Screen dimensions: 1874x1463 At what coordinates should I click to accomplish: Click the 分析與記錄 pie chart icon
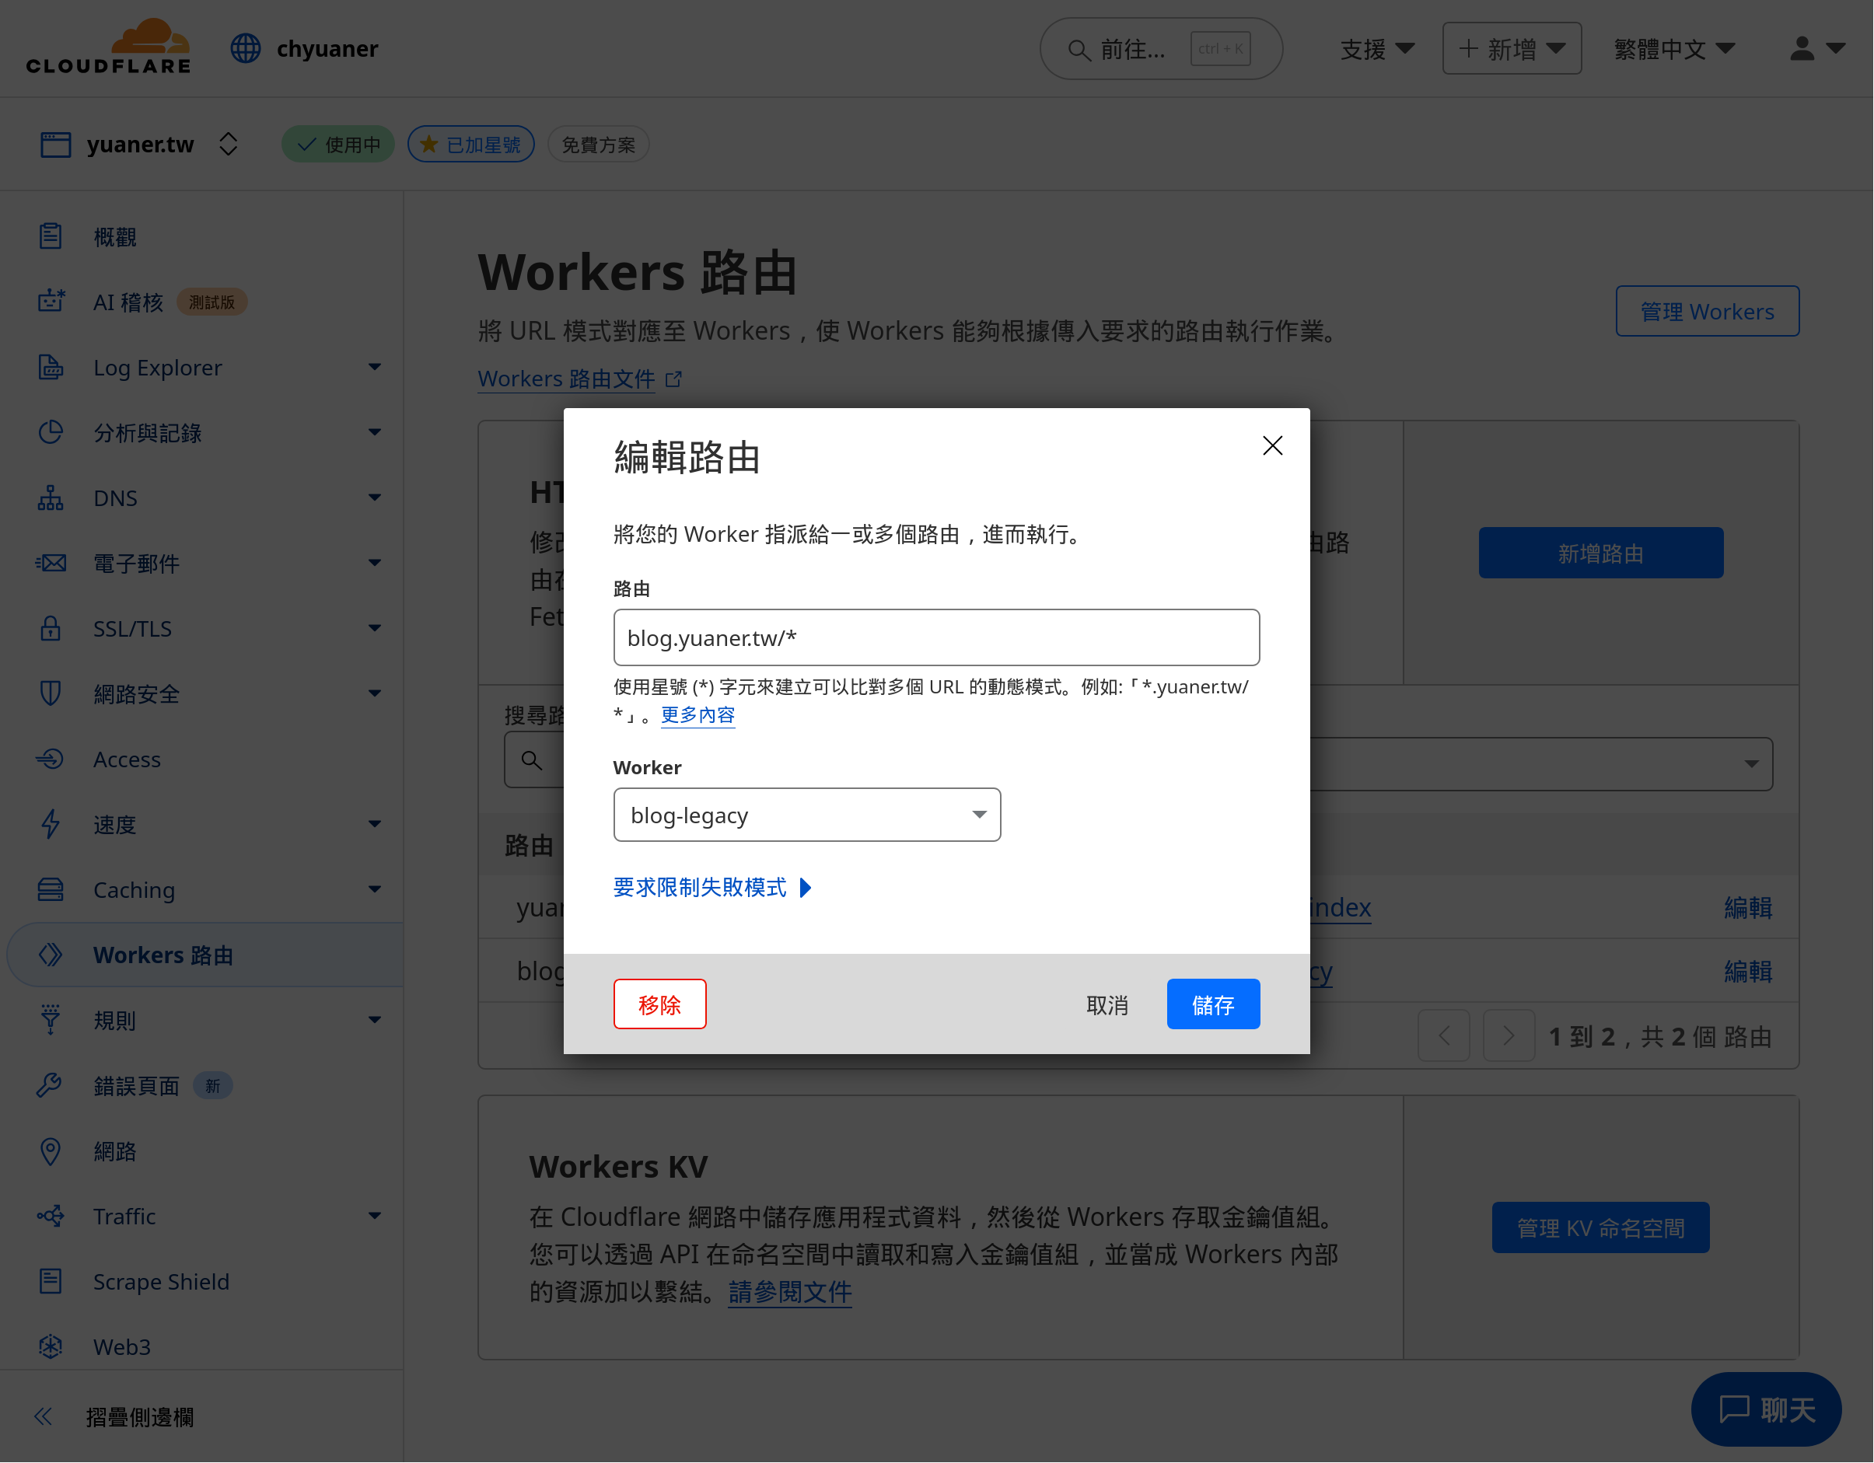coord(51,431)
